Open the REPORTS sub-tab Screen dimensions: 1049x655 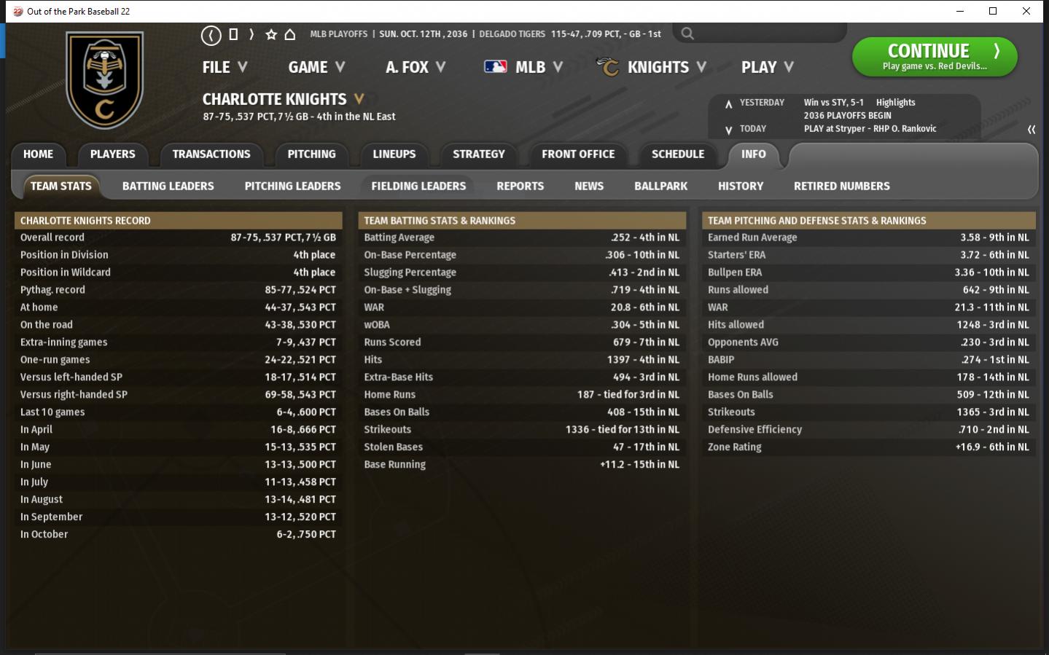520,187
